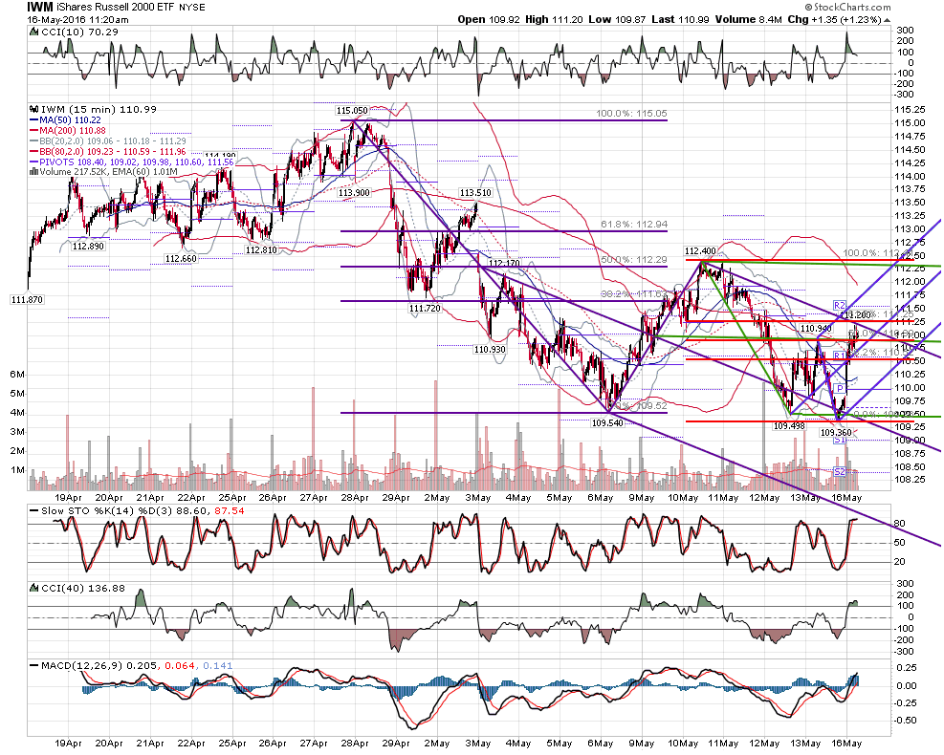This screenshot has width=944, height=755.
Task: Click the IWM ticker symbol in header
Action: tap(40, 8)
